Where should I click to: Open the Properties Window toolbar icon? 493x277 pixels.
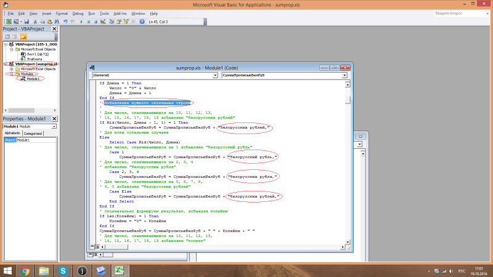(x=119, y=22)
